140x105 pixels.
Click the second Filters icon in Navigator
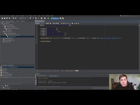pos(8,86)
